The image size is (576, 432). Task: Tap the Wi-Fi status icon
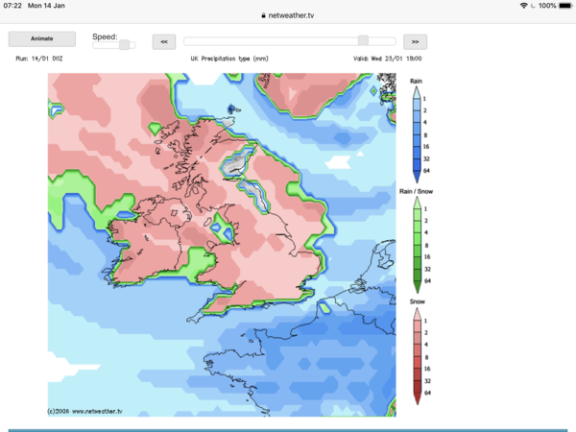click(523, 6)
